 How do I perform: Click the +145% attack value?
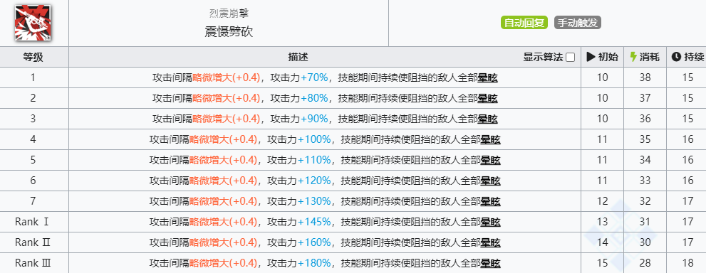click(314, 222)
